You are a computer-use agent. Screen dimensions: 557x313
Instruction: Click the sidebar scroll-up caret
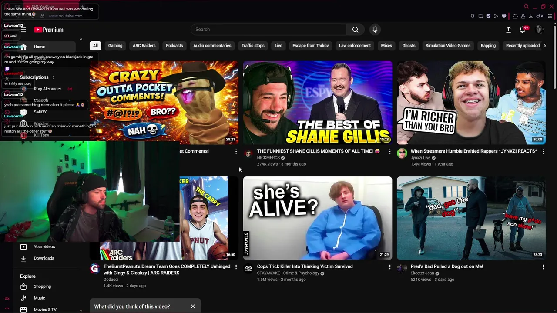click(81, 39)
